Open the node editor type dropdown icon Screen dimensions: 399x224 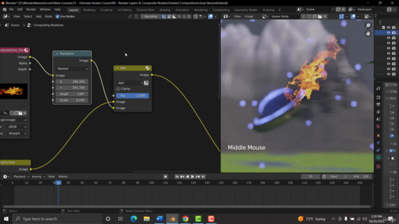(6, 17)
